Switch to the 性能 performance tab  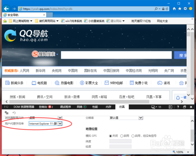(95, 107)
